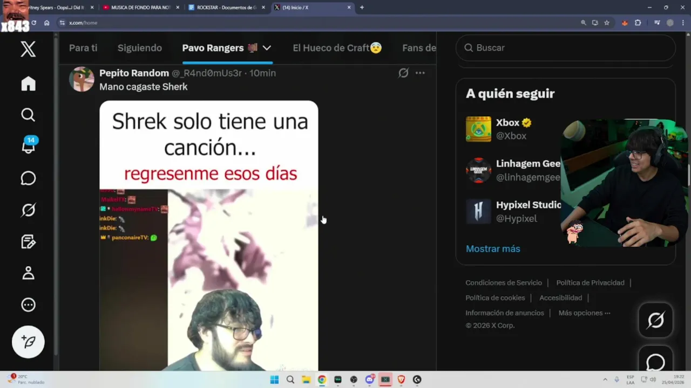This screenshot has width=691, height=388.
Task: Click the Buscar search field
Action: (x=566, y=48)
